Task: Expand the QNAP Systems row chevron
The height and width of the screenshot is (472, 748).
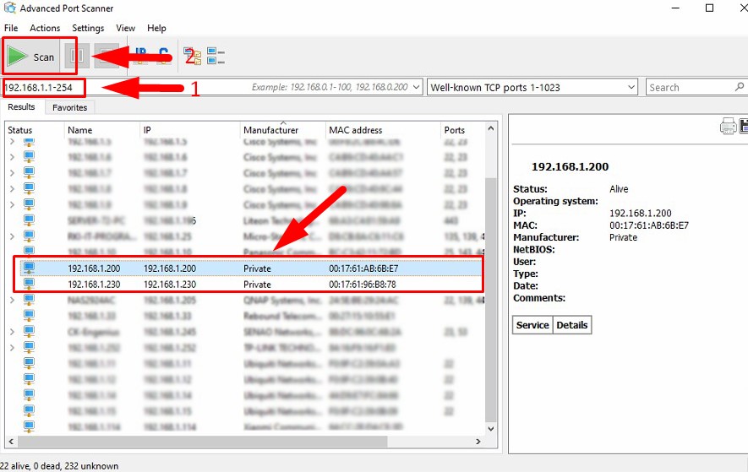Action: (x=12, y=300)
